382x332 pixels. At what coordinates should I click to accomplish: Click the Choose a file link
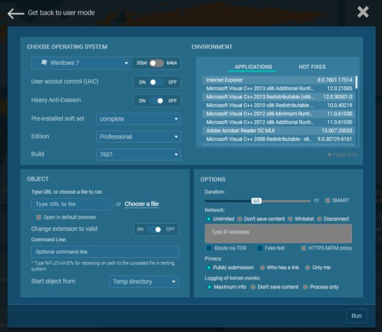tap(142, 204)
